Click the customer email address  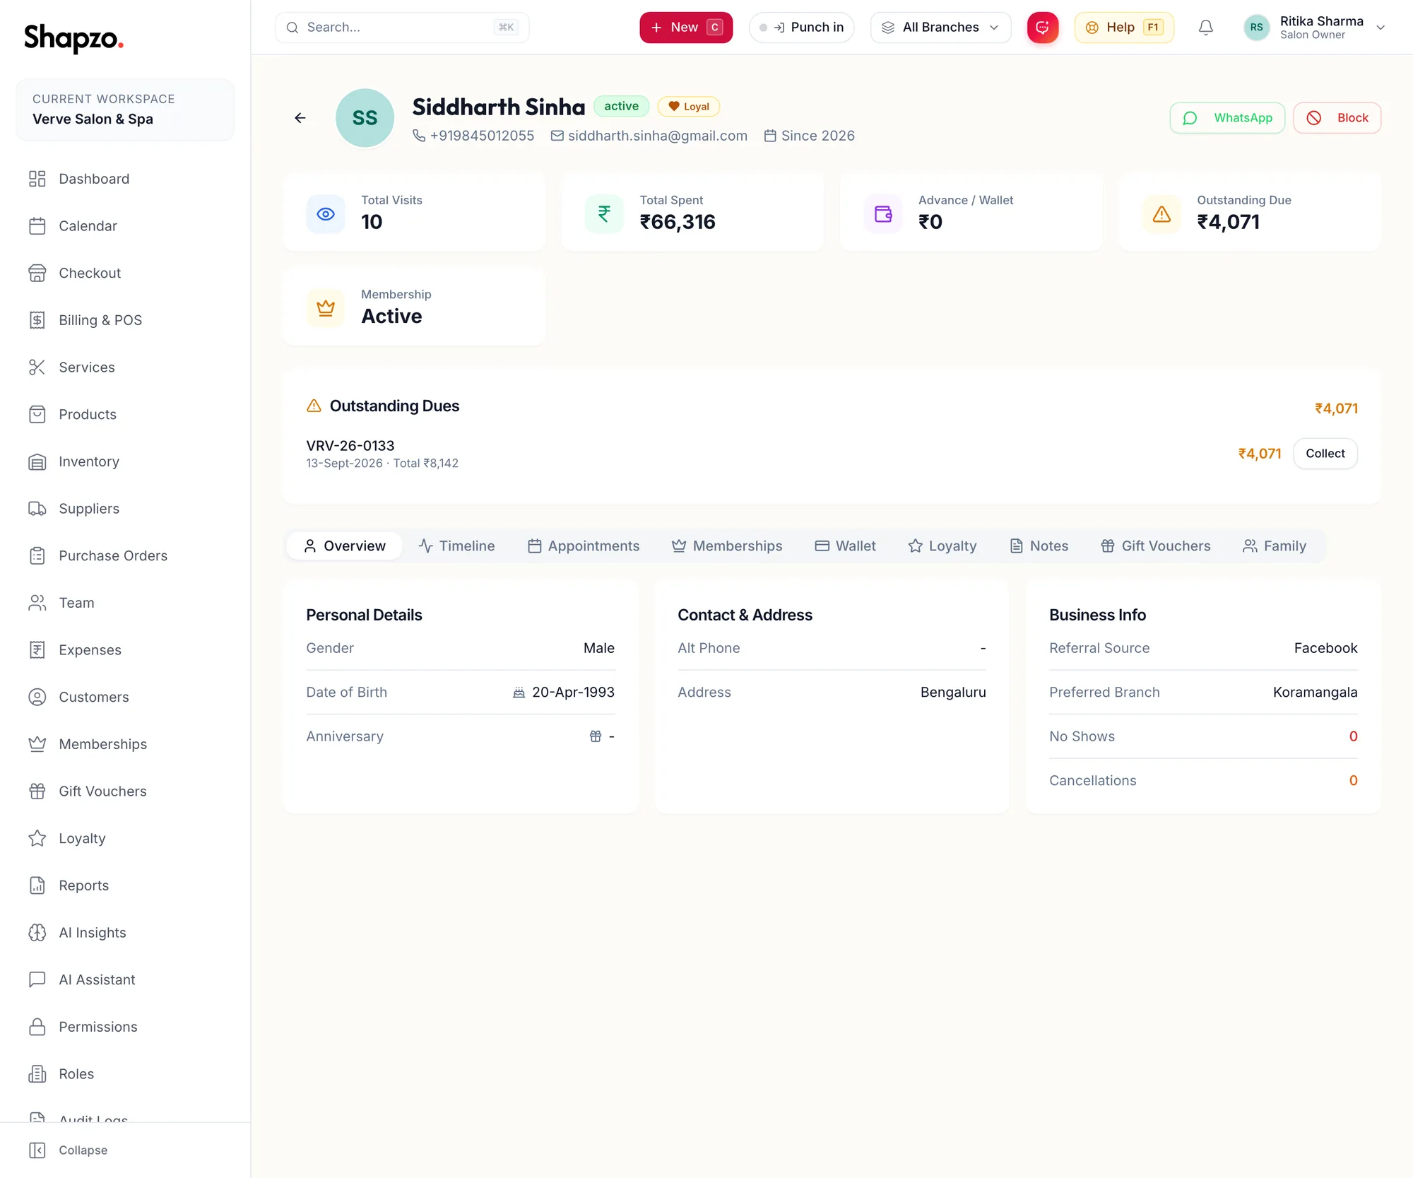pos(657,136)
